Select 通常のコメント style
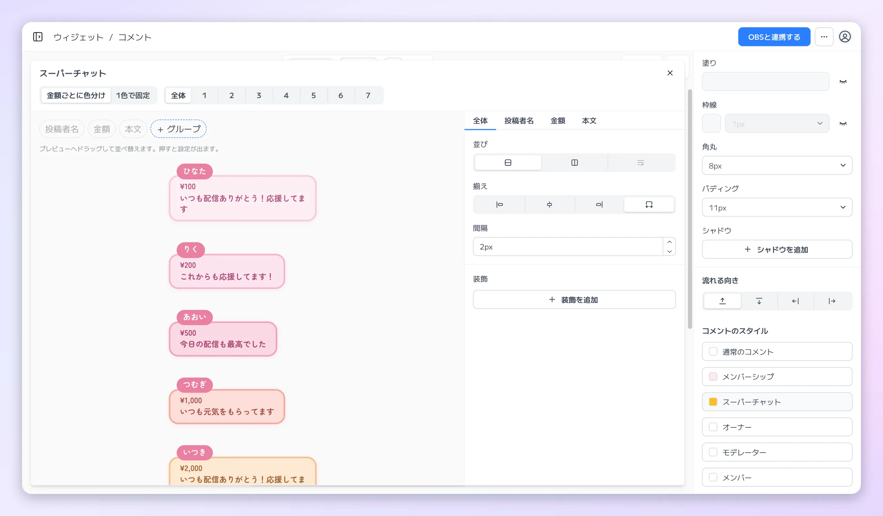The image size is (883, 516). coord(777,351)
